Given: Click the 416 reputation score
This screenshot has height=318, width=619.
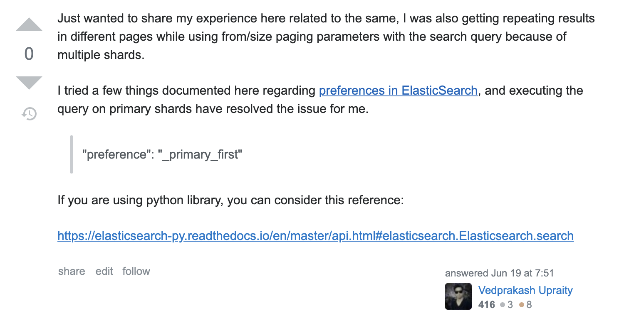Looking at the screenshot, I should click(487, 305).
